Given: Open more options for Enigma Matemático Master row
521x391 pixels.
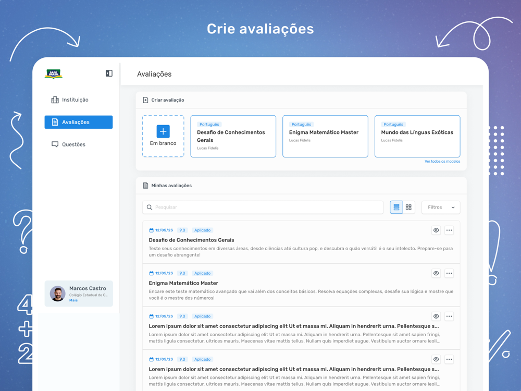Looking at the screenshot, I should [449, 273].
